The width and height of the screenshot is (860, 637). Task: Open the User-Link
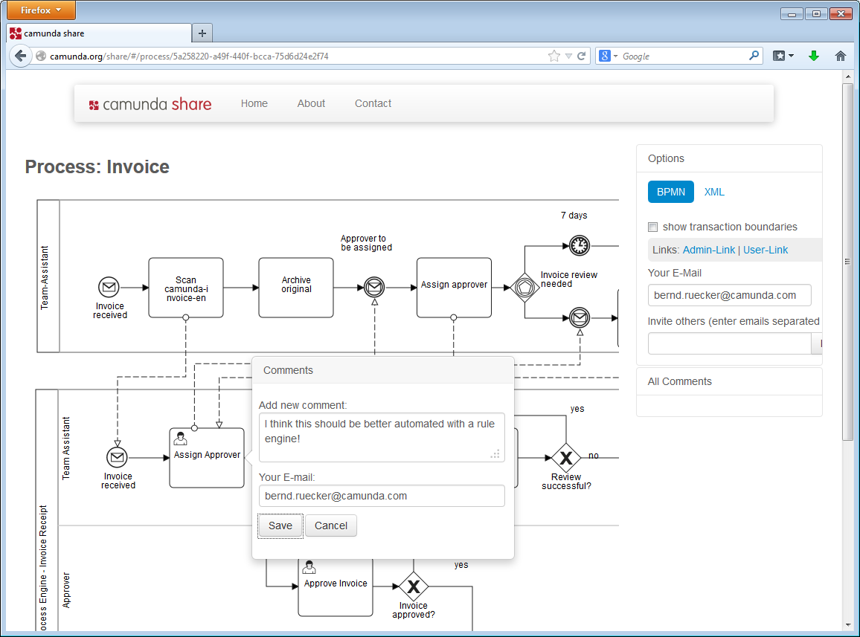[766, 250]
